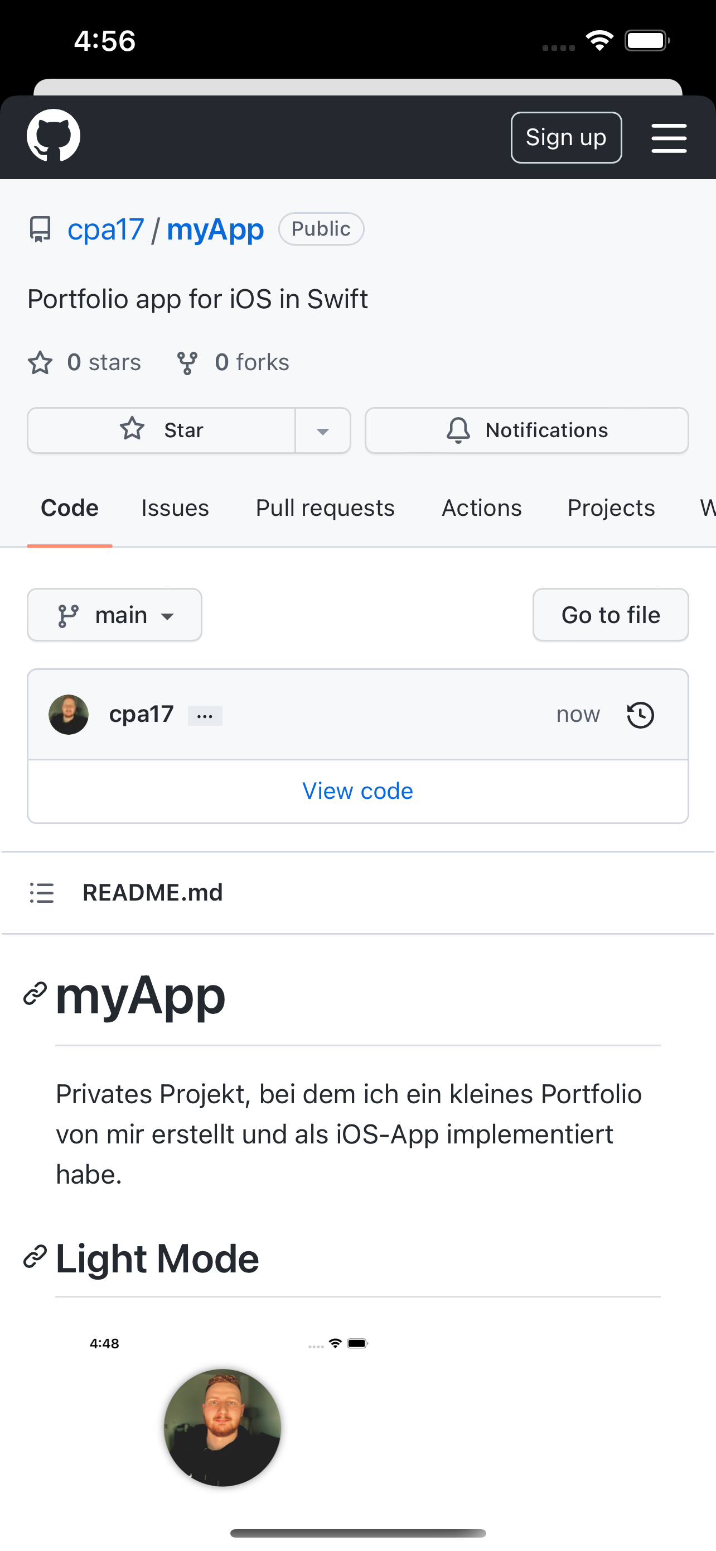The width and height of the screenshot is (716, 1551).
Task: Expand the commit message ellipsis
Action: 205,715
